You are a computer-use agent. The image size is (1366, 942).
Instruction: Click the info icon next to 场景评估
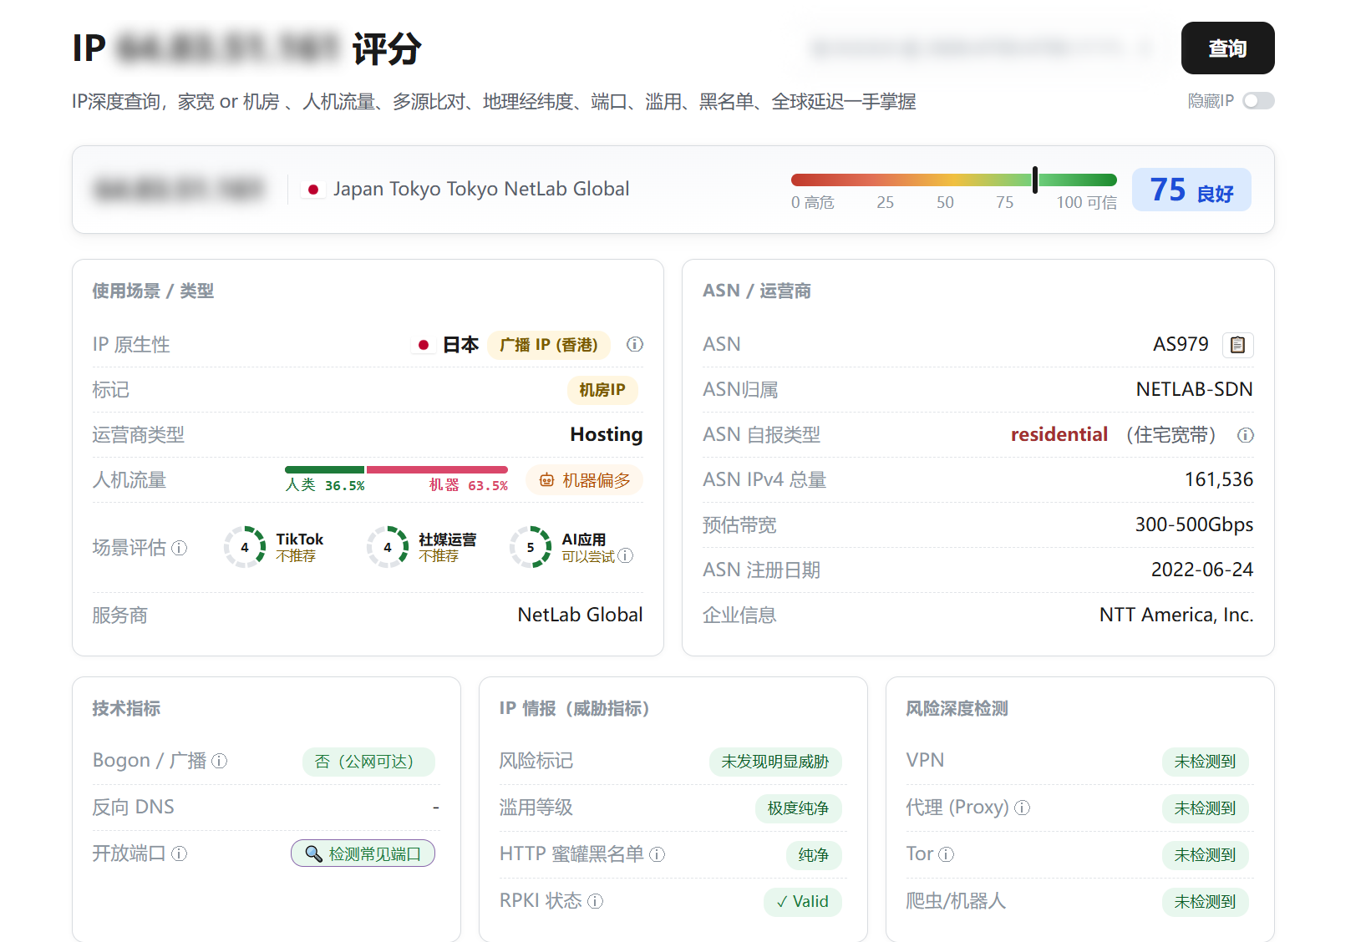tap(180, 548)
